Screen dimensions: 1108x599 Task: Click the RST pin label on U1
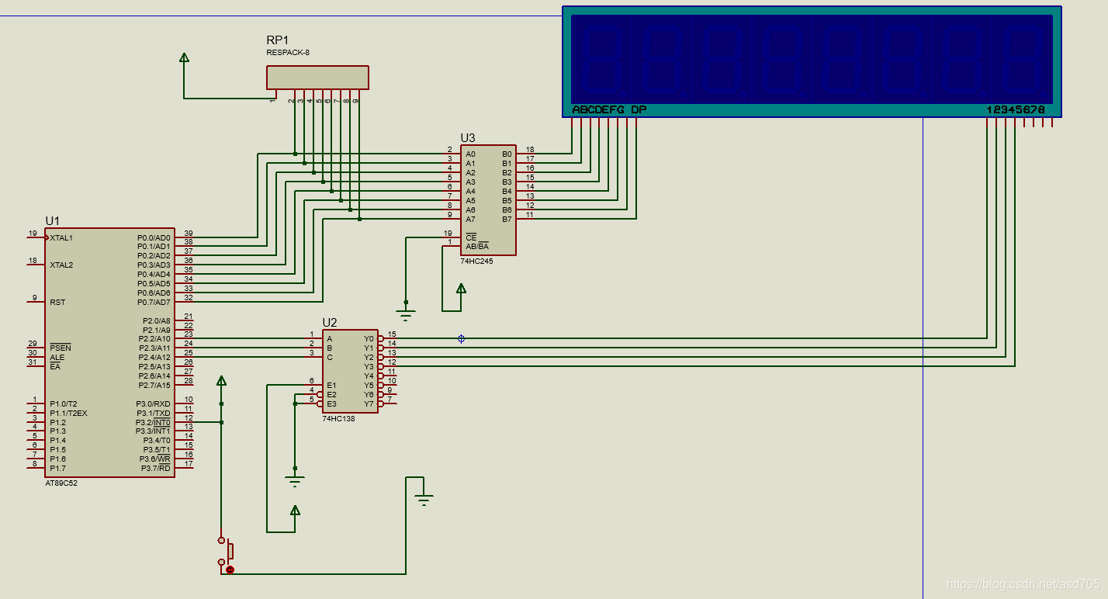[57, 302]
